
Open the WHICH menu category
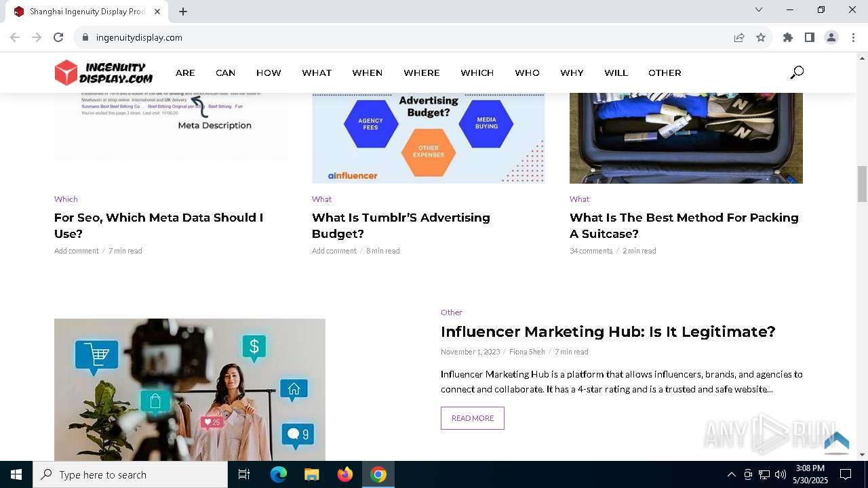tap(477, 73)
